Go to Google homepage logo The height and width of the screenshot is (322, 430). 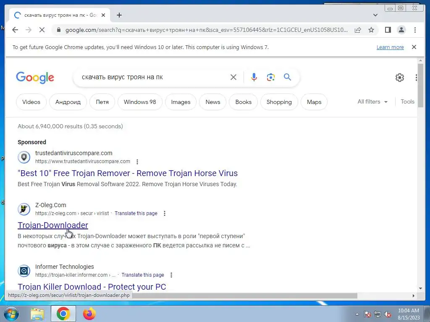coord(35,78)
